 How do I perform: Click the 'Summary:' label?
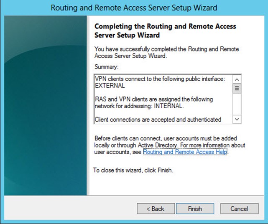tap(106, 67)
